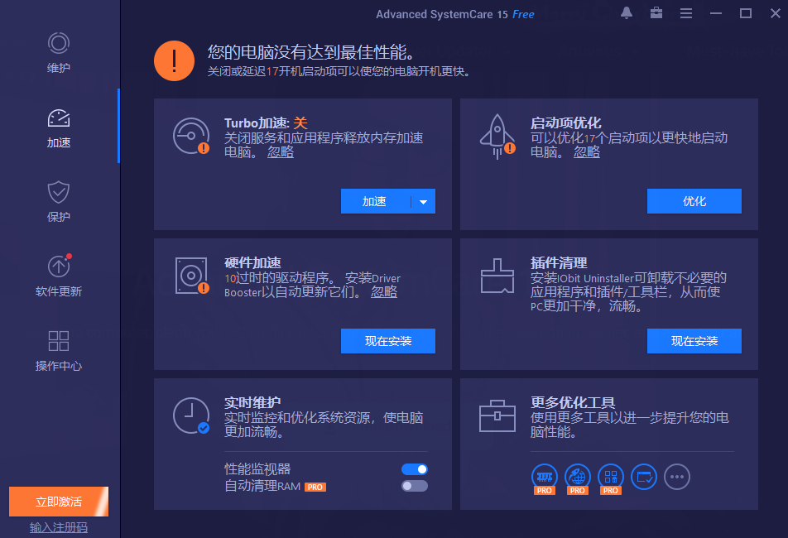Open the RAM memory PRO tool icon

coord(545,478)
